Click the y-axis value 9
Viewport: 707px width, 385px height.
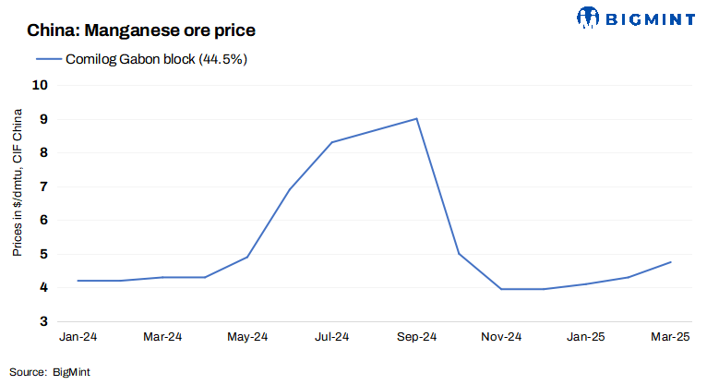44,119
